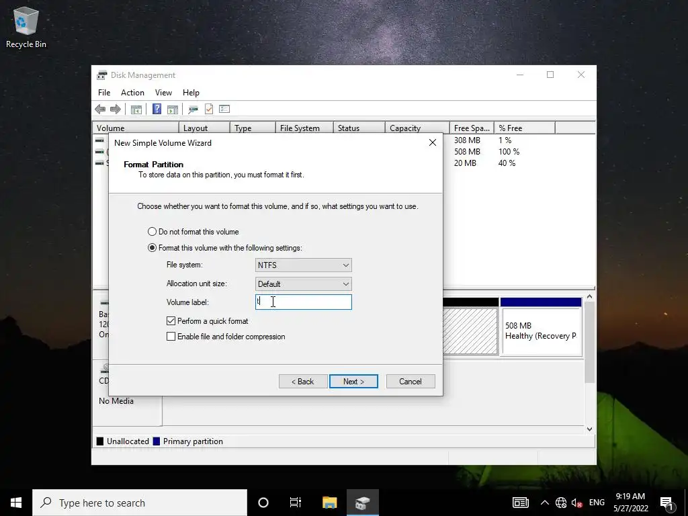Select the 100 % free cell
Screen dimensions: 688x516
[x=509, y=152]
